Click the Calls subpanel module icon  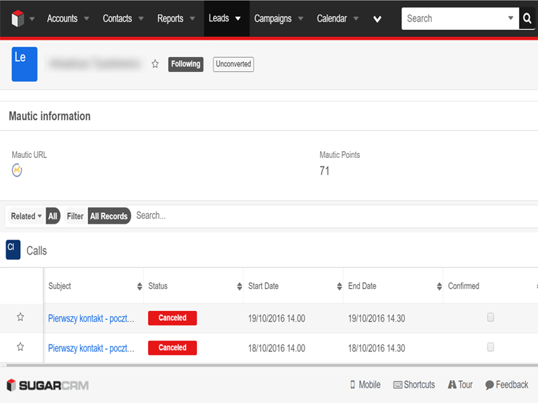click(x=13, y=249)
